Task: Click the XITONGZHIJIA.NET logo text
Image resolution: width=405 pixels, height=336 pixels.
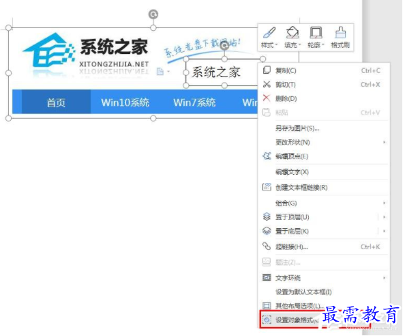Action: point(114,64)
